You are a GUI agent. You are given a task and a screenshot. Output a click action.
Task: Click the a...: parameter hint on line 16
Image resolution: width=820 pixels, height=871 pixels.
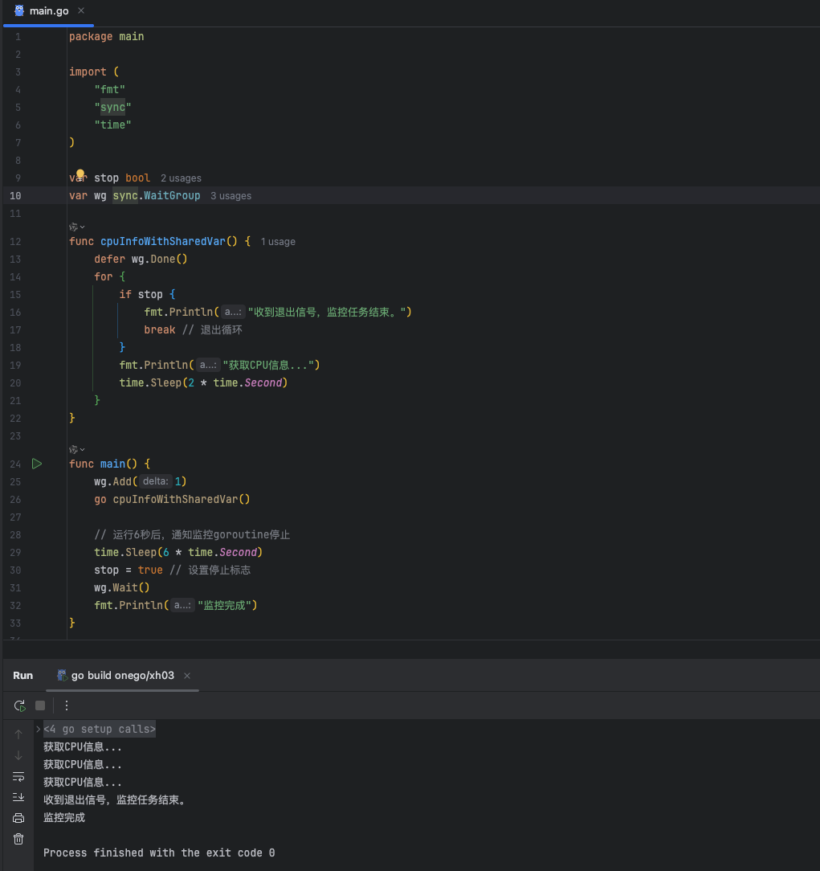coord(233,313)
